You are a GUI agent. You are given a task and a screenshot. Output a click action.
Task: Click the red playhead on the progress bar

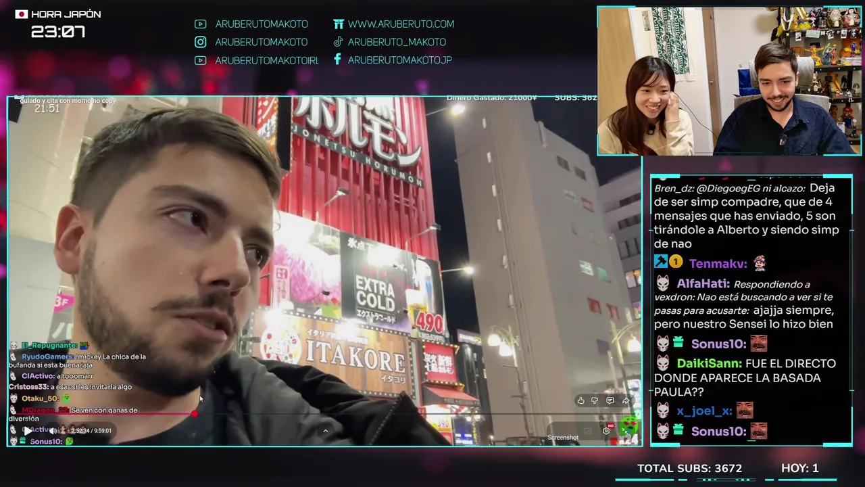coord(195,413)
